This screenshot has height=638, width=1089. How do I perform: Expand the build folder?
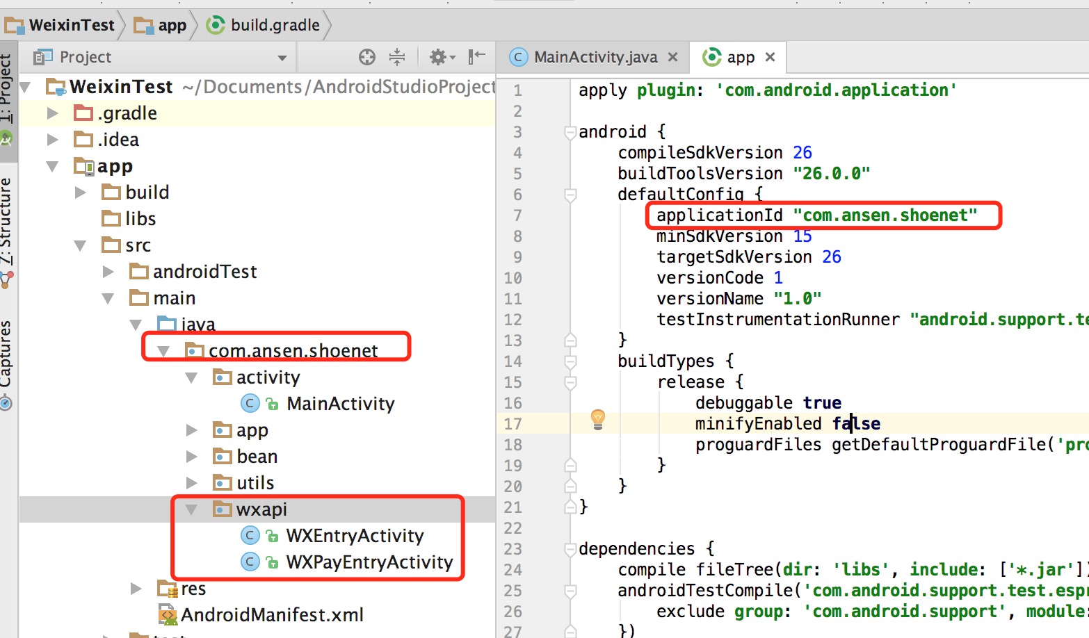pos(81,193)
